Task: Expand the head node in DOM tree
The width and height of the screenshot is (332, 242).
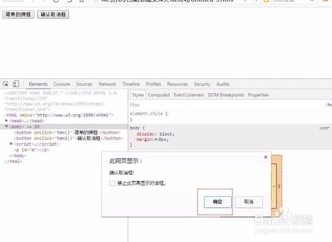Action: coord(7,120)
